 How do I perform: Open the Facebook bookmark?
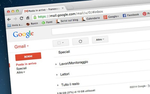pos(131,15)
